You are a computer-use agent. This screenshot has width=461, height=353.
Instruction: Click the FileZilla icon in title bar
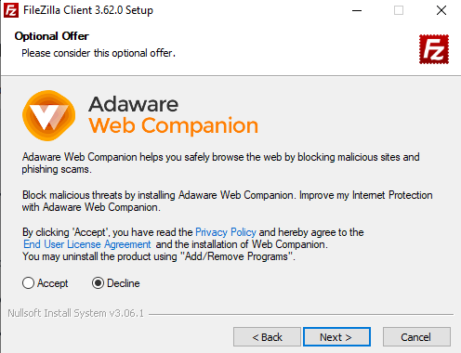pyautogui.click(x=11, y=10)
